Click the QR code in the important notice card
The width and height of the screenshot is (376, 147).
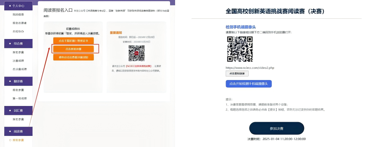pyautogui.click(x=137, y=53)
